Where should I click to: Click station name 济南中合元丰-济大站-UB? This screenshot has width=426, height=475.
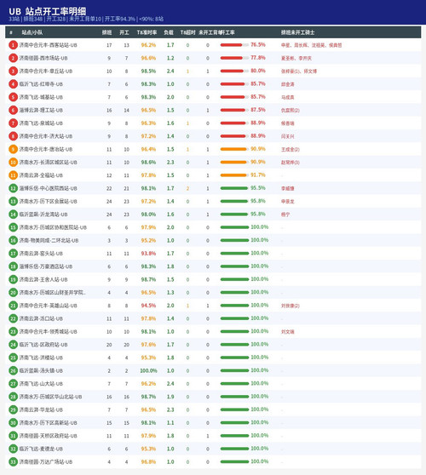click(46, 136)
